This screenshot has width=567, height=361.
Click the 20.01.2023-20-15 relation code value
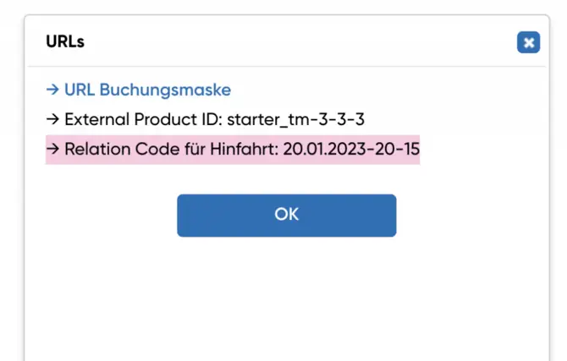[x=352, y=150]
